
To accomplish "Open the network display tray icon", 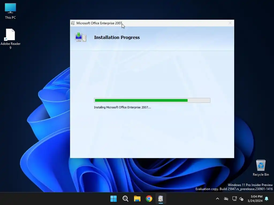I will [234, 199].
